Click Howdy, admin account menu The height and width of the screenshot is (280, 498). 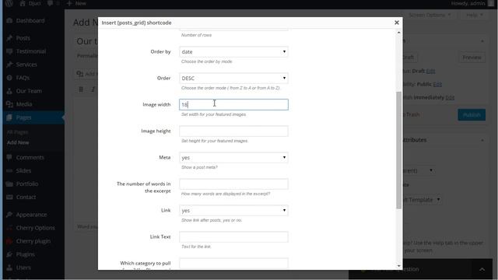pos(472,3)
